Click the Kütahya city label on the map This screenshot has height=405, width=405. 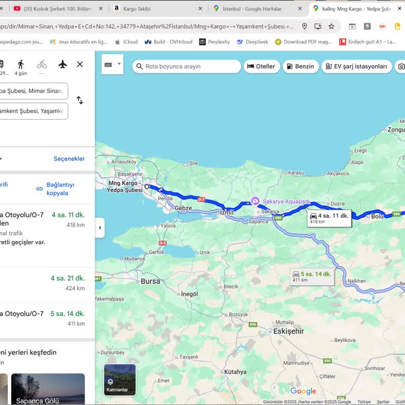point(235,372)
